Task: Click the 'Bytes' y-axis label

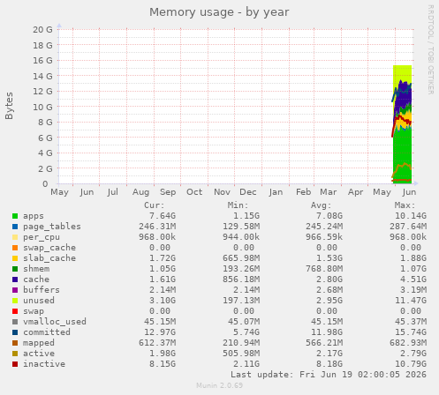Action: (x=9, y=106)
